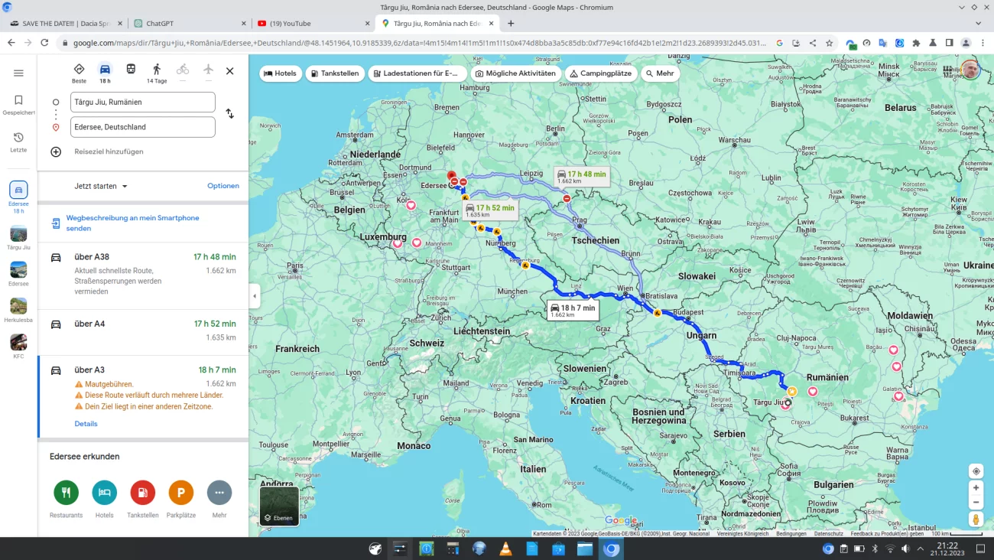Zoom out on the map
Screen dimensions: 994x560
[x=976, y=502]
